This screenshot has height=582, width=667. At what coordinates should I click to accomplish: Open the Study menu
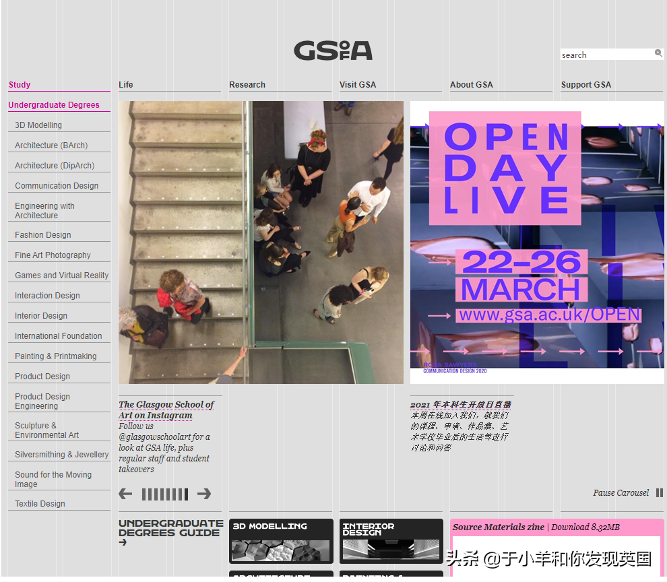20,85
